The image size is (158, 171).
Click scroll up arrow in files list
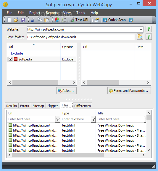pos(149,113)
